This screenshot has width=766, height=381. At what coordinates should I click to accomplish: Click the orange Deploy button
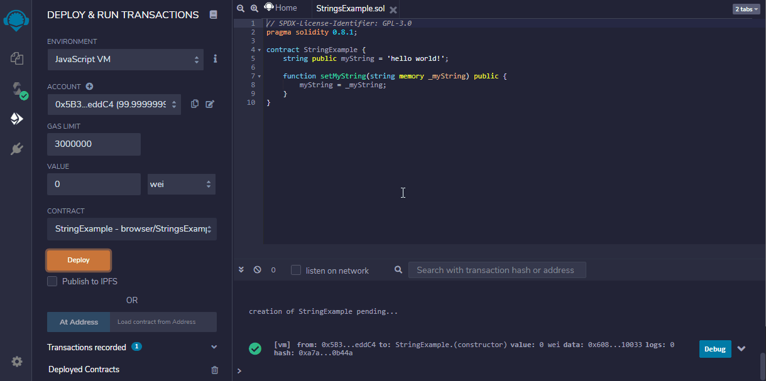click(79, 260)
